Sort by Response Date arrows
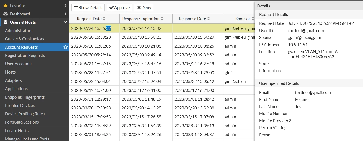Screen dimensions: 363x141 tap(209, 19)
